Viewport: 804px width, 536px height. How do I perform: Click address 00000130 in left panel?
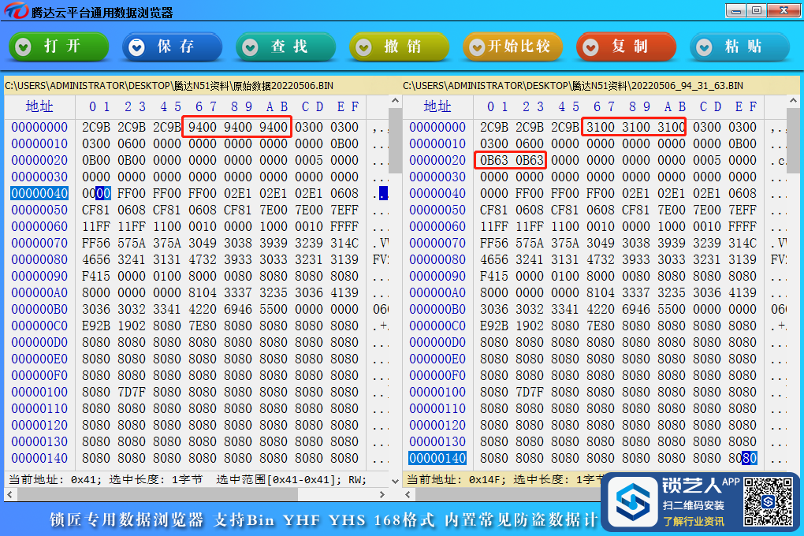[39, 441]
